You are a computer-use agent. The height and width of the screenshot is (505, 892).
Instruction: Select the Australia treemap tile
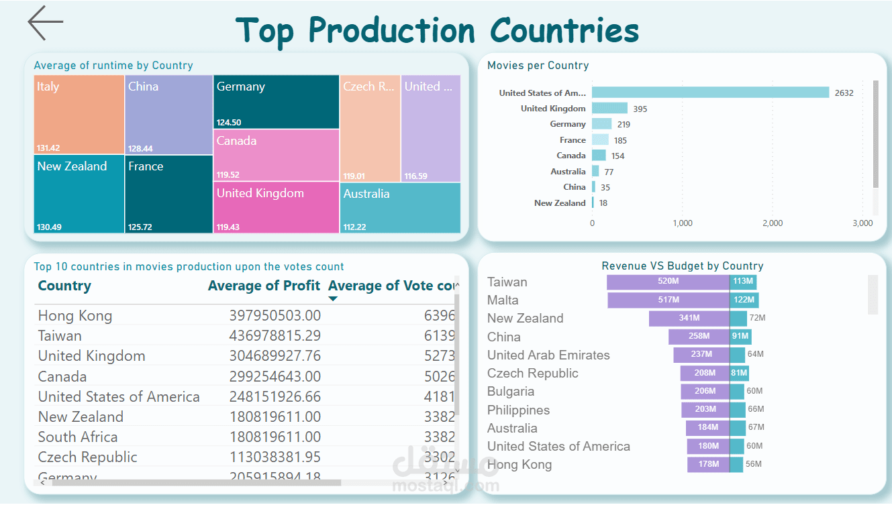400,208
